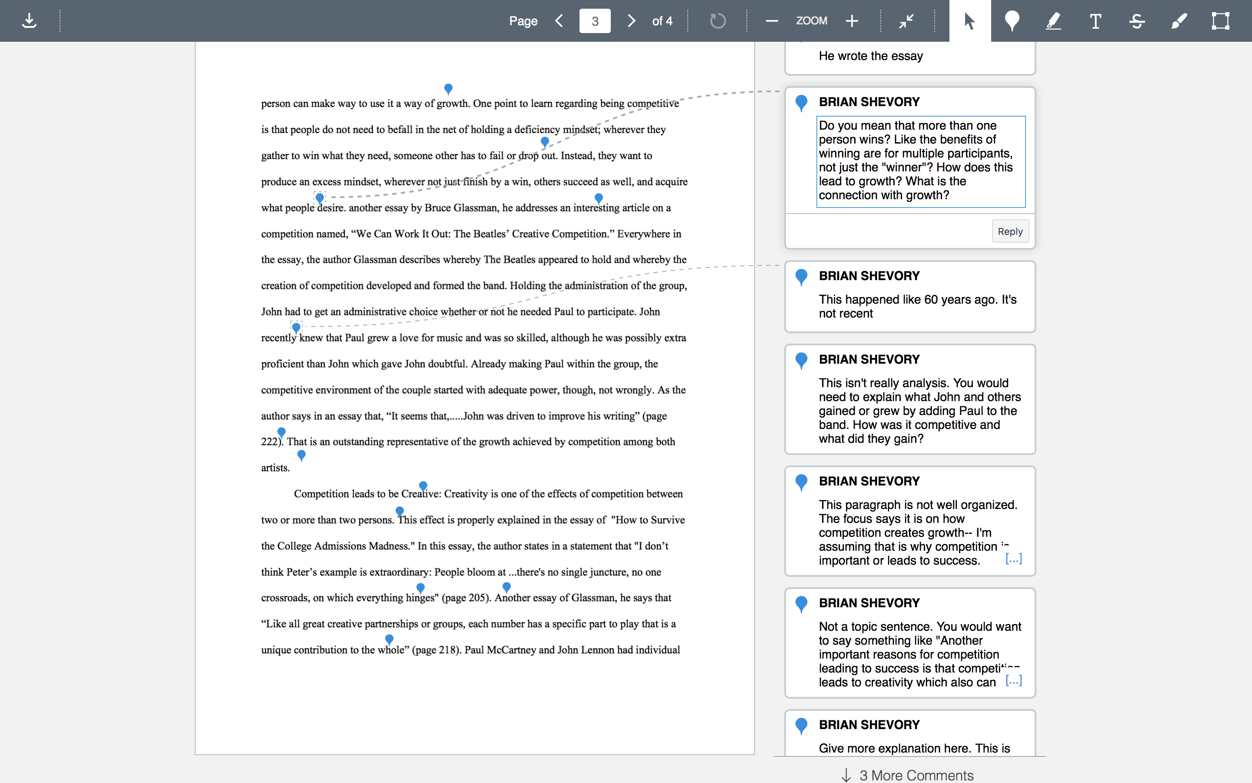Viewport: 1252px width, 783px height.
Task: Click the annotation pin above 'drop out. Instead'
Action: click(x=545, y=142)
